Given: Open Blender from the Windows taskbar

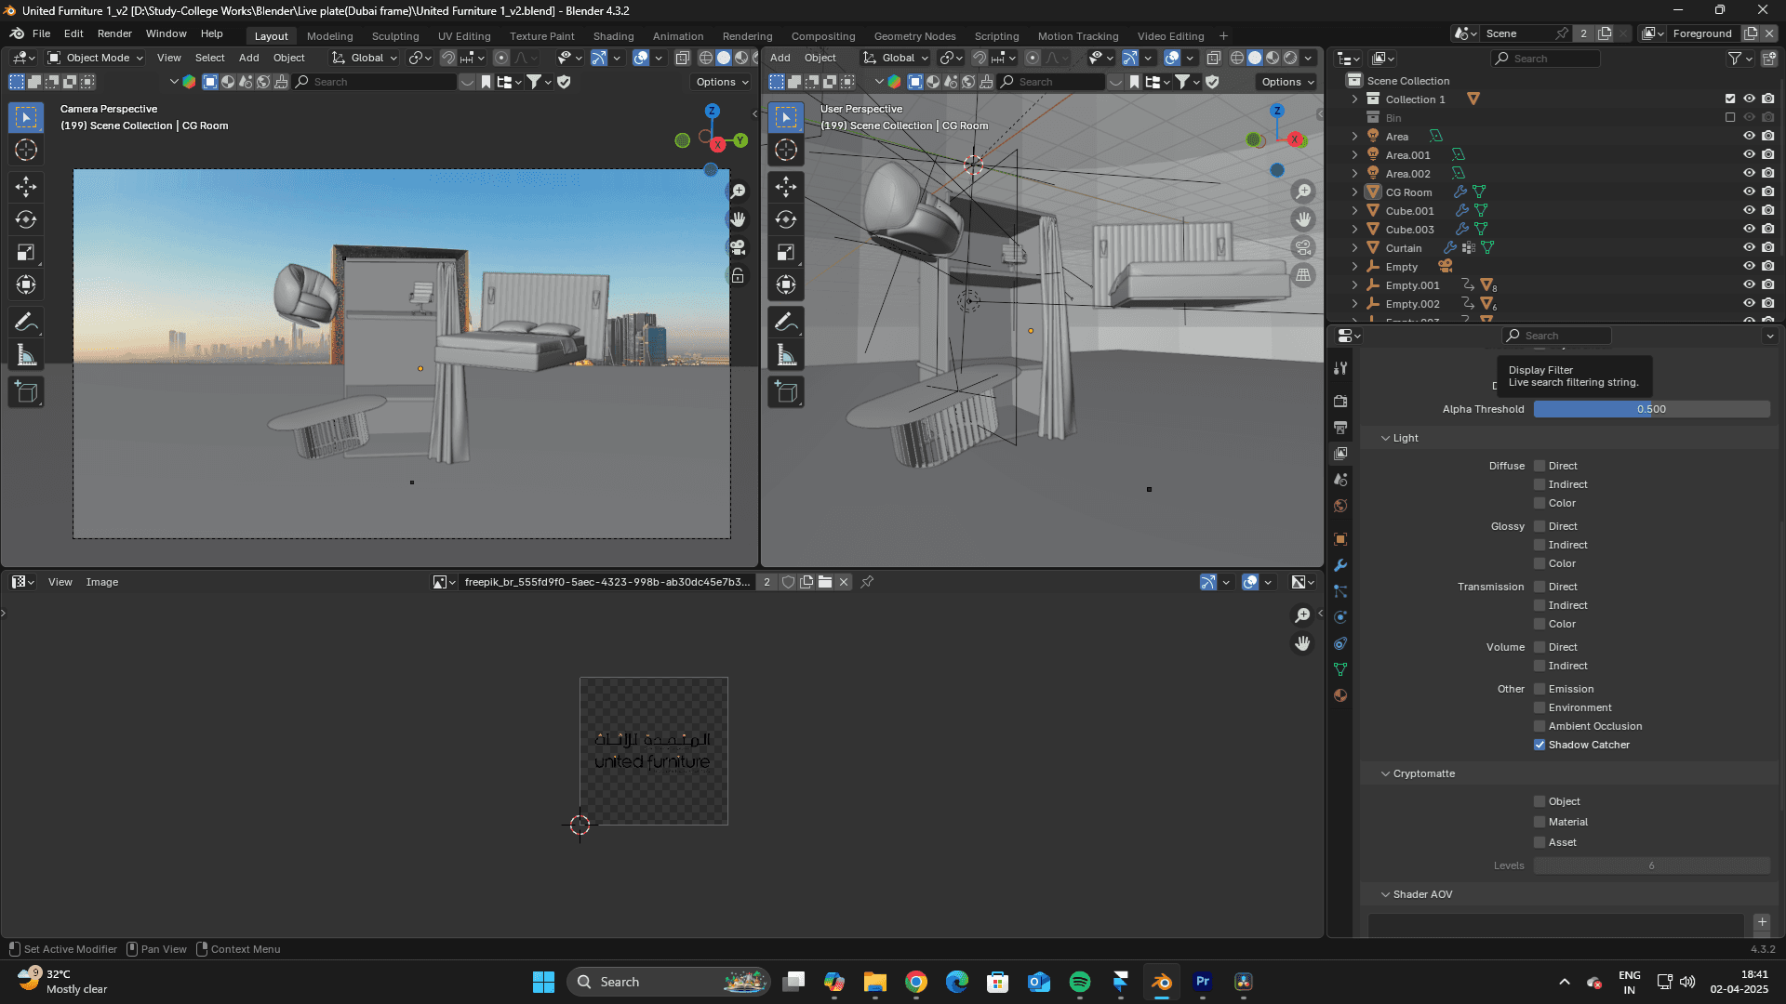Looking at the screenshot, I should click(x=1162, y=982).
